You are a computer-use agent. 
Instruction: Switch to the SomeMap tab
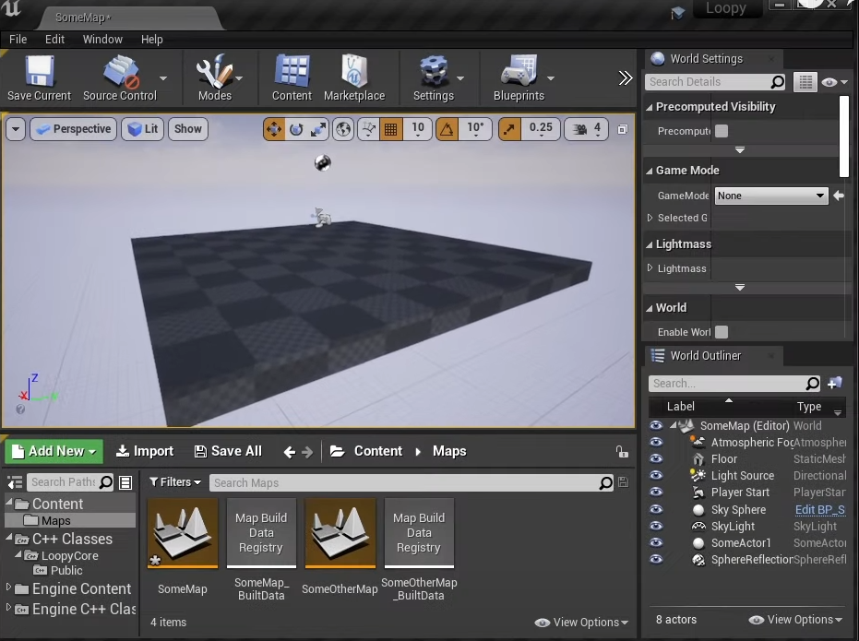pos(83,18)
